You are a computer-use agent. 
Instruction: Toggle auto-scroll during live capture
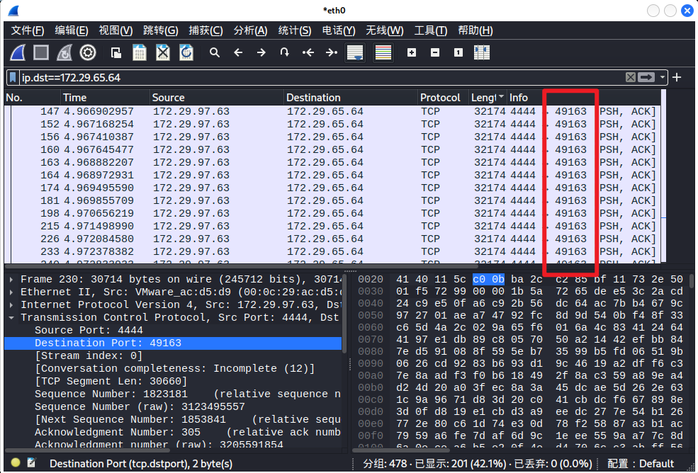354,52
